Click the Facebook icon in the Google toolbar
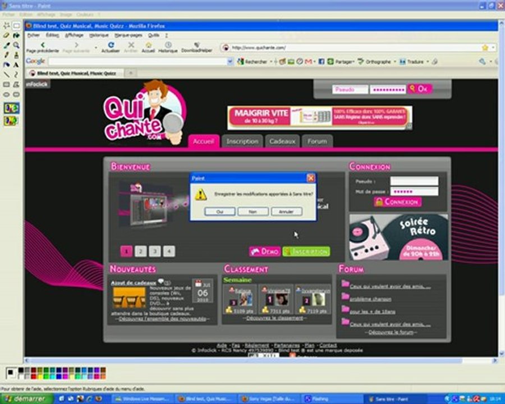 321,62
